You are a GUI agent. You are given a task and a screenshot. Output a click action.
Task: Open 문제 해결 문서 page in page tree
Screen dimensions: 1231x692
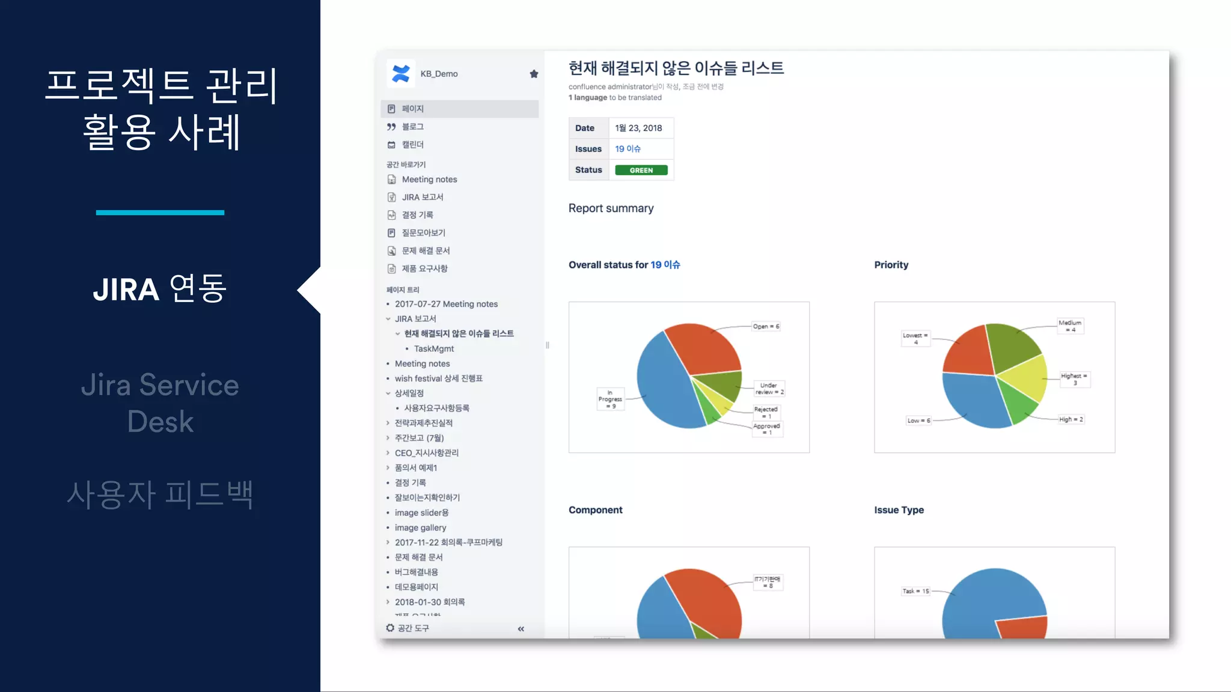(418, 557)
